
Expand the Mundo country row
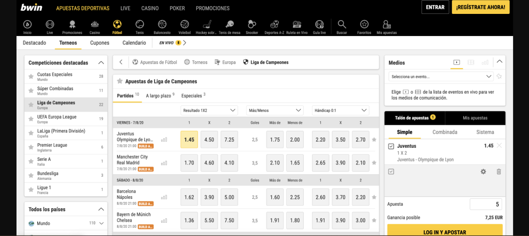pyautogui.click(x=101, y=223)
